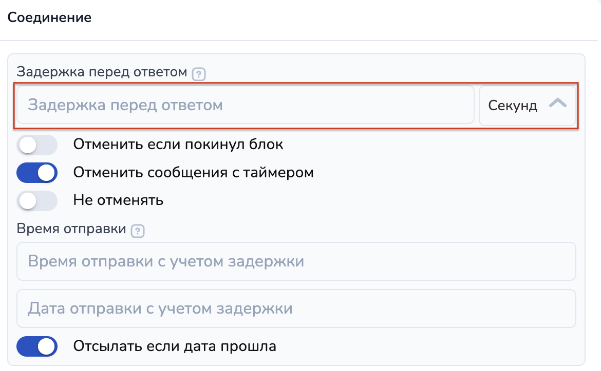601x371 pixels.
Task: Click the Дата отправки с учетом задержки field
Action: tap(296, 308)
